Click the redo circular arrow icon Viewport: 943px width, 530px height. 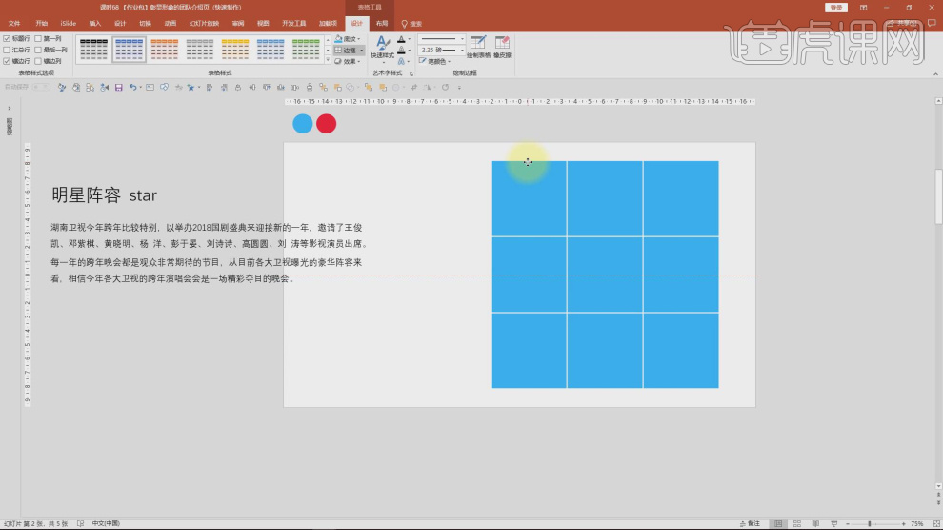coord(445,88)
